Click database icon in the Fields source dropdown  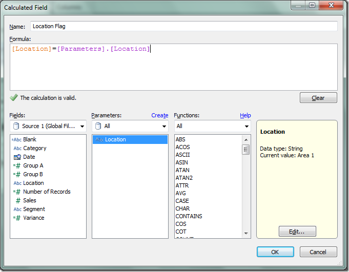(16, 126)
